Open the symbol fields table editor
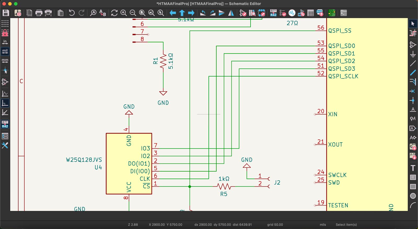This screenshot has width=418, height=229. point(310,13)
